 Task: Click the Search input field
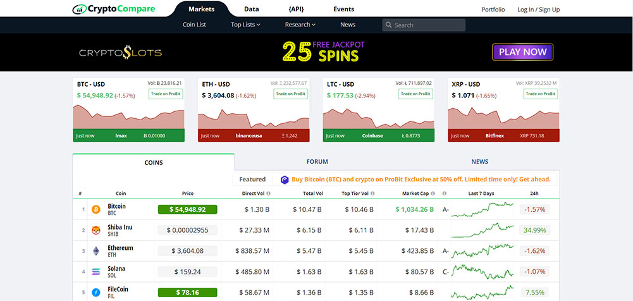(424, 25)
